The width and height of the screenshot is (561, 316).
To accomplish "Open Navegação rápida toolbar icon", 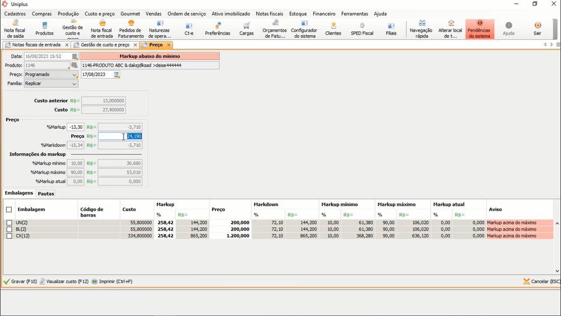I will tap(421, 29).
